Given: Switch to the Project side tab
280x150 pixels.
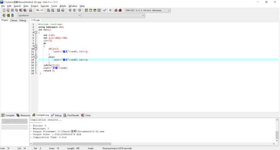Looking at the screenshot, I should [4, 20].
